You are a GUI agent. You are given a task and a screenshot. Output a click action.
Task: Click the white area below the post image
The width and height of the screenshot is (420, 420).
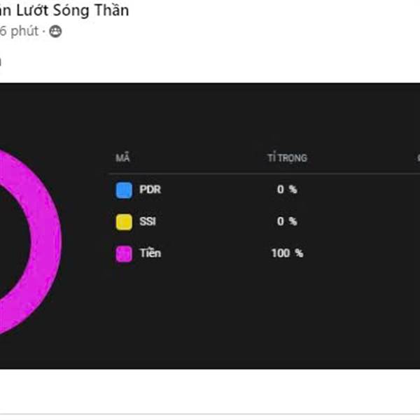pos(210,391)
